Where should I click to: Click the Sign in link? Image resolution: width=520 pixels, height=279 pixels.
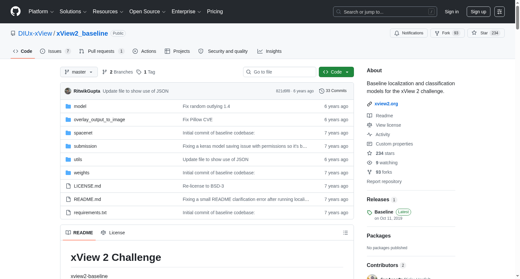[452, 12]
